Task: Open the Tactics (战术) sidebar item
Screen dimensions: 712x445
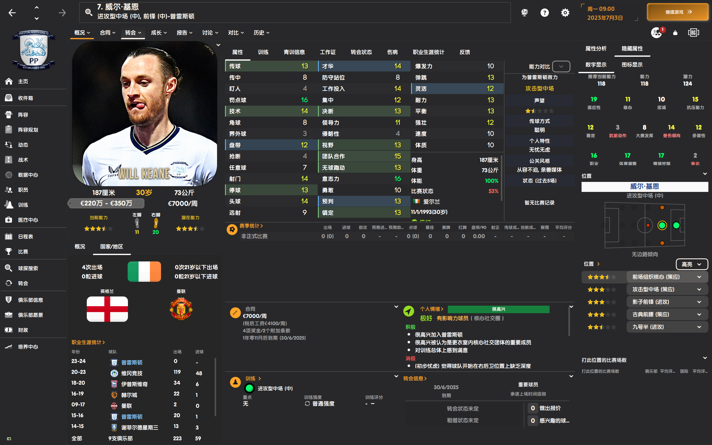Action: (23, 160)
